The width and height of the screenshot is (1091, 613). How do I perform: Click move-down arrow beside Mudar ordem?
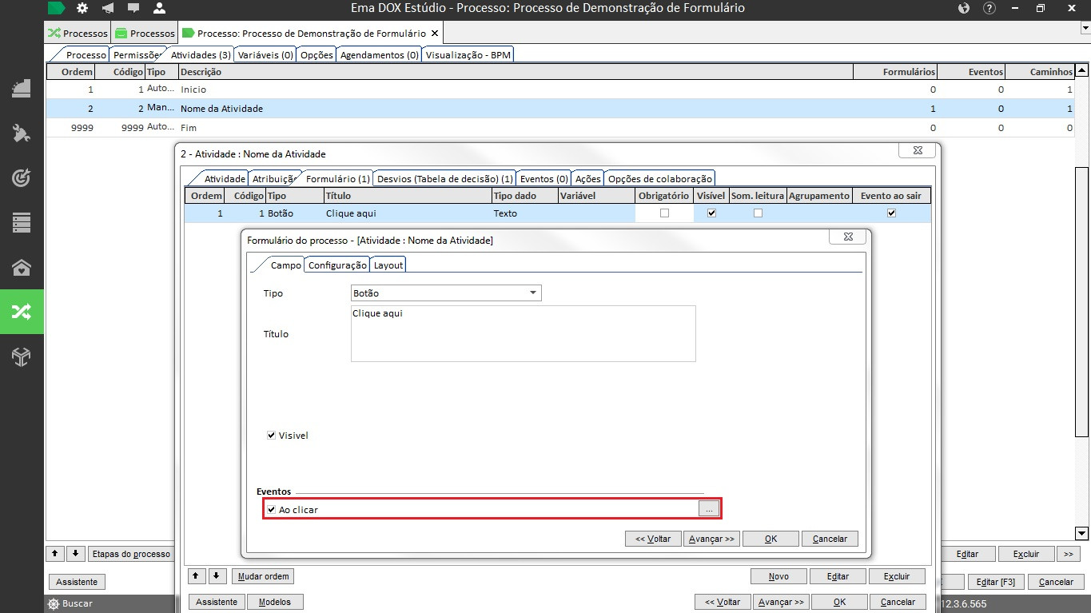click(x=216, y=575)
